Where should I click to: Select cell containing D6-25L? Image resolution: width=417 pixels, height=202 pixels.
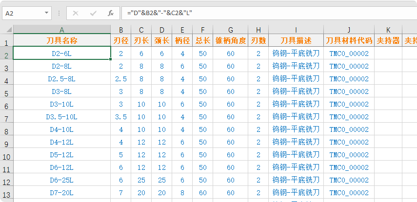(62, 180)
